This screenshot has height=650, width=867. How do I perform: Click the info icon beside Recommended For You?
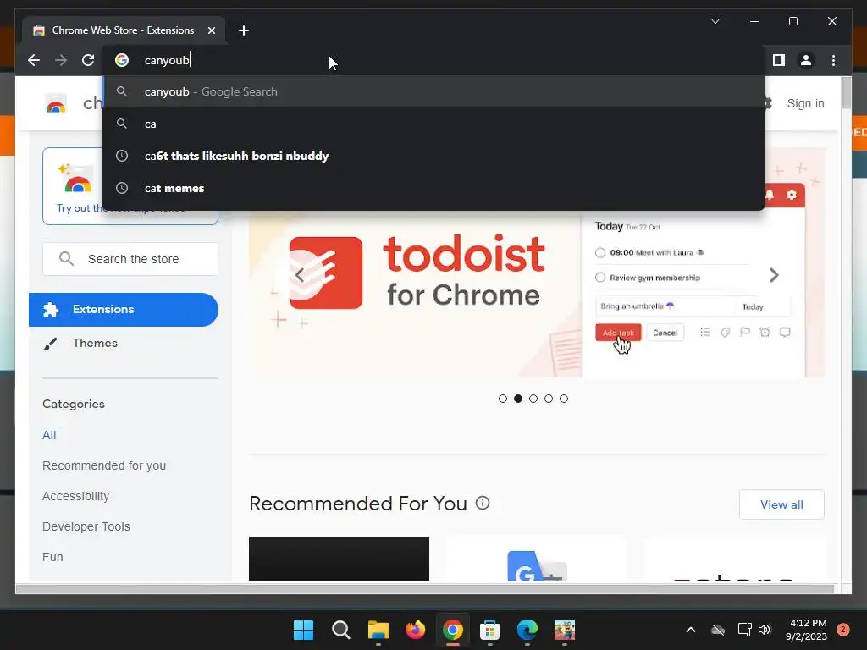point(483,503)
